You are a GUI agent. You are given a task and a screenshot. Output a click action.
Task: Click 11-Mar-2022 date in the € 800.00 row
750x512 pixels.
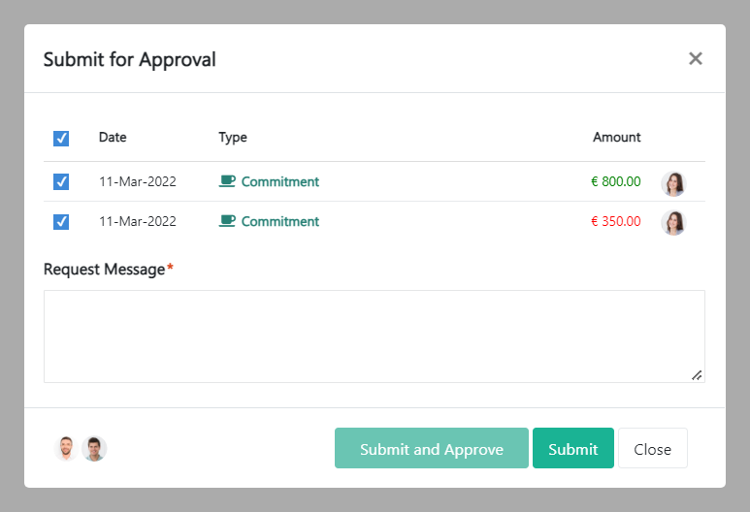[137, 181]
